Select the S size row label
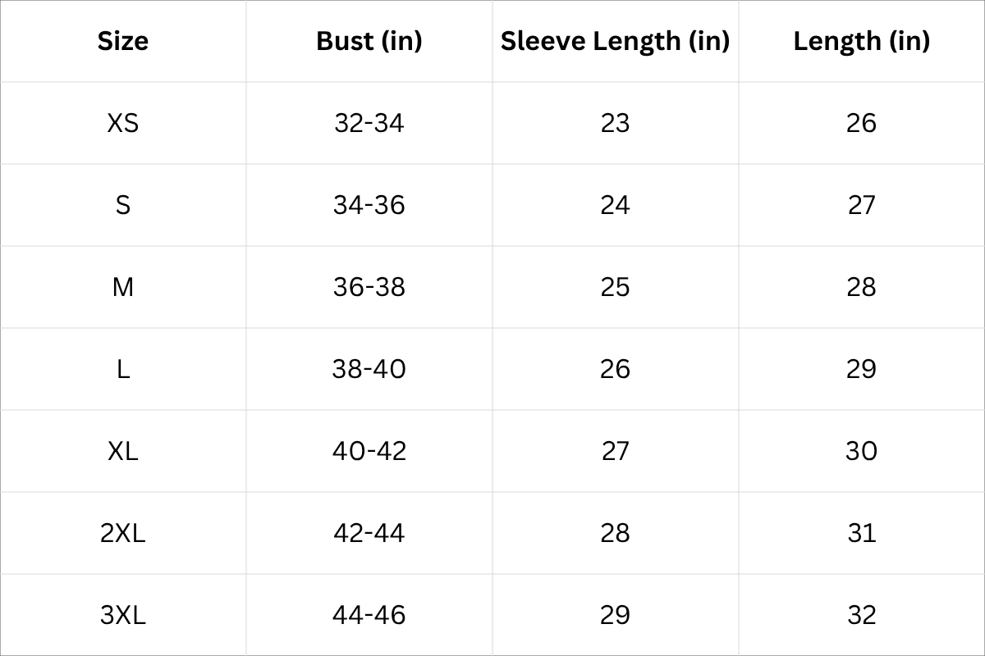This screenshot has height=656, width=985. coord(123,205)
